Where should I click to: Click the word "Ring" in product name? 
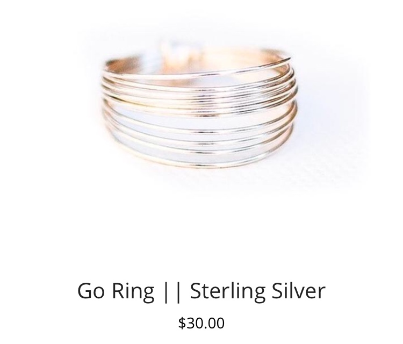point(133,292)
